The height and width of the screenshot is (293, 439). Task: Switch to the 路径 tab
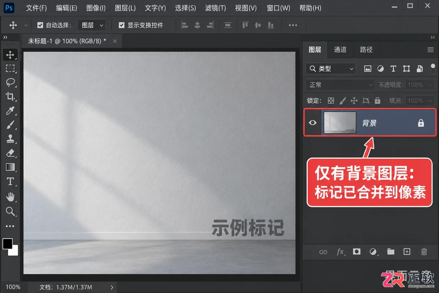(366, 50)
